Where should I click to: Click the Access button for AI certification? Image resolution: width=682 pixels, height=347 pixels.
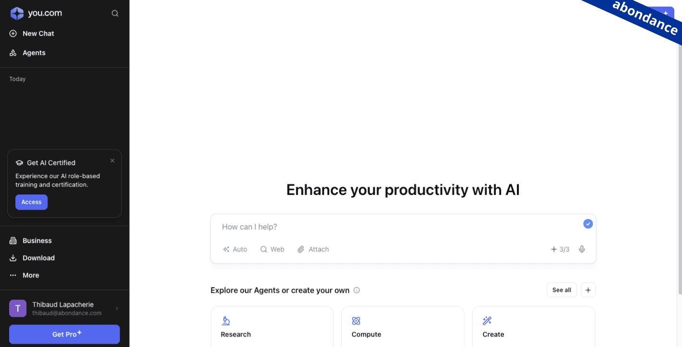(31, 202)
